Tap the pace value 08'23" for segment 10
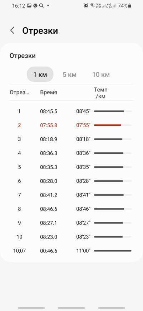Screen dimensions: 143x311 83,237
